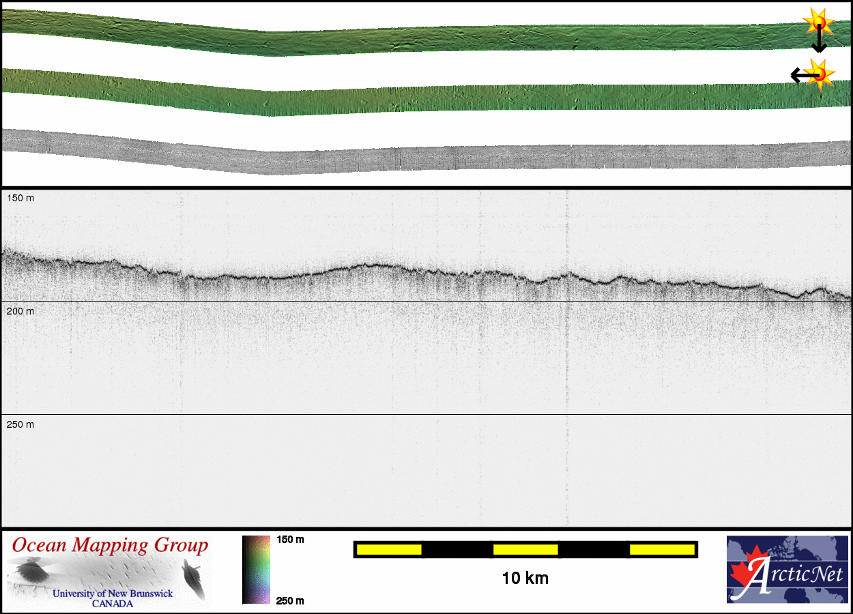Click the rightmost yellow scale bar segment
Screen dimensions: 853x614
point(662,549)
